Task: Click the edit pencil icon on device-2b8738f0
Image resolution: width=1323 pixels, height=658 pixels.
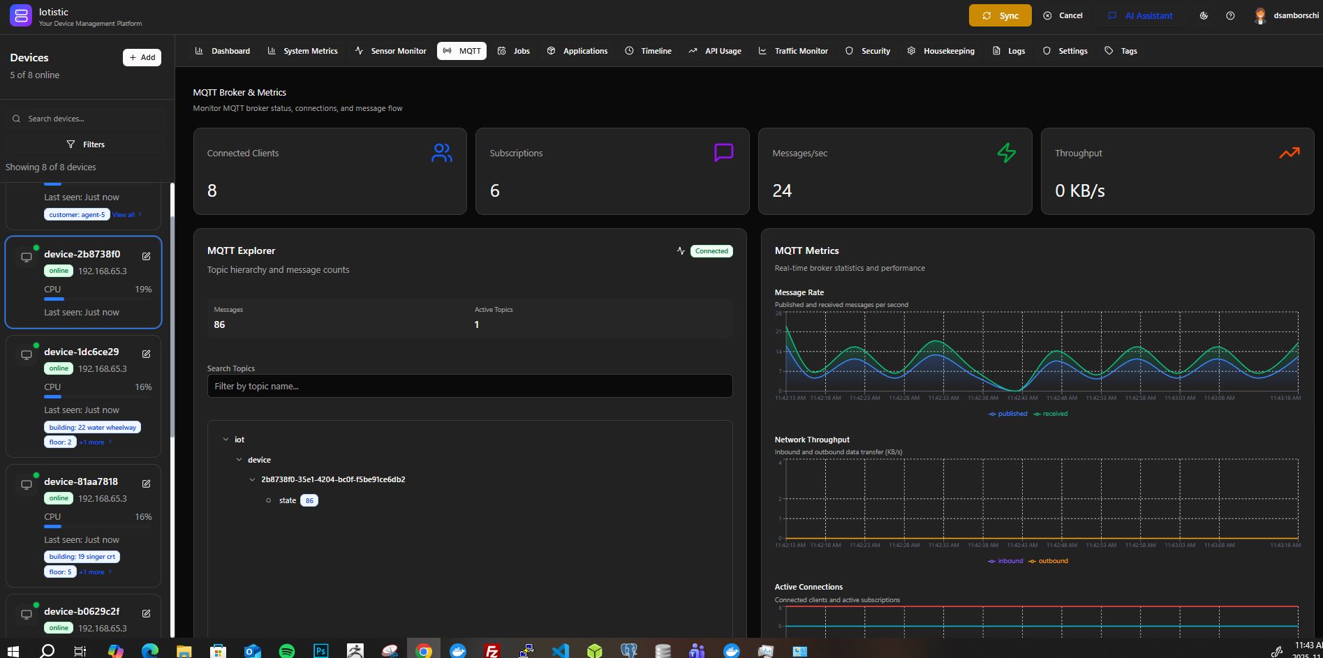Action: [146, 256]
